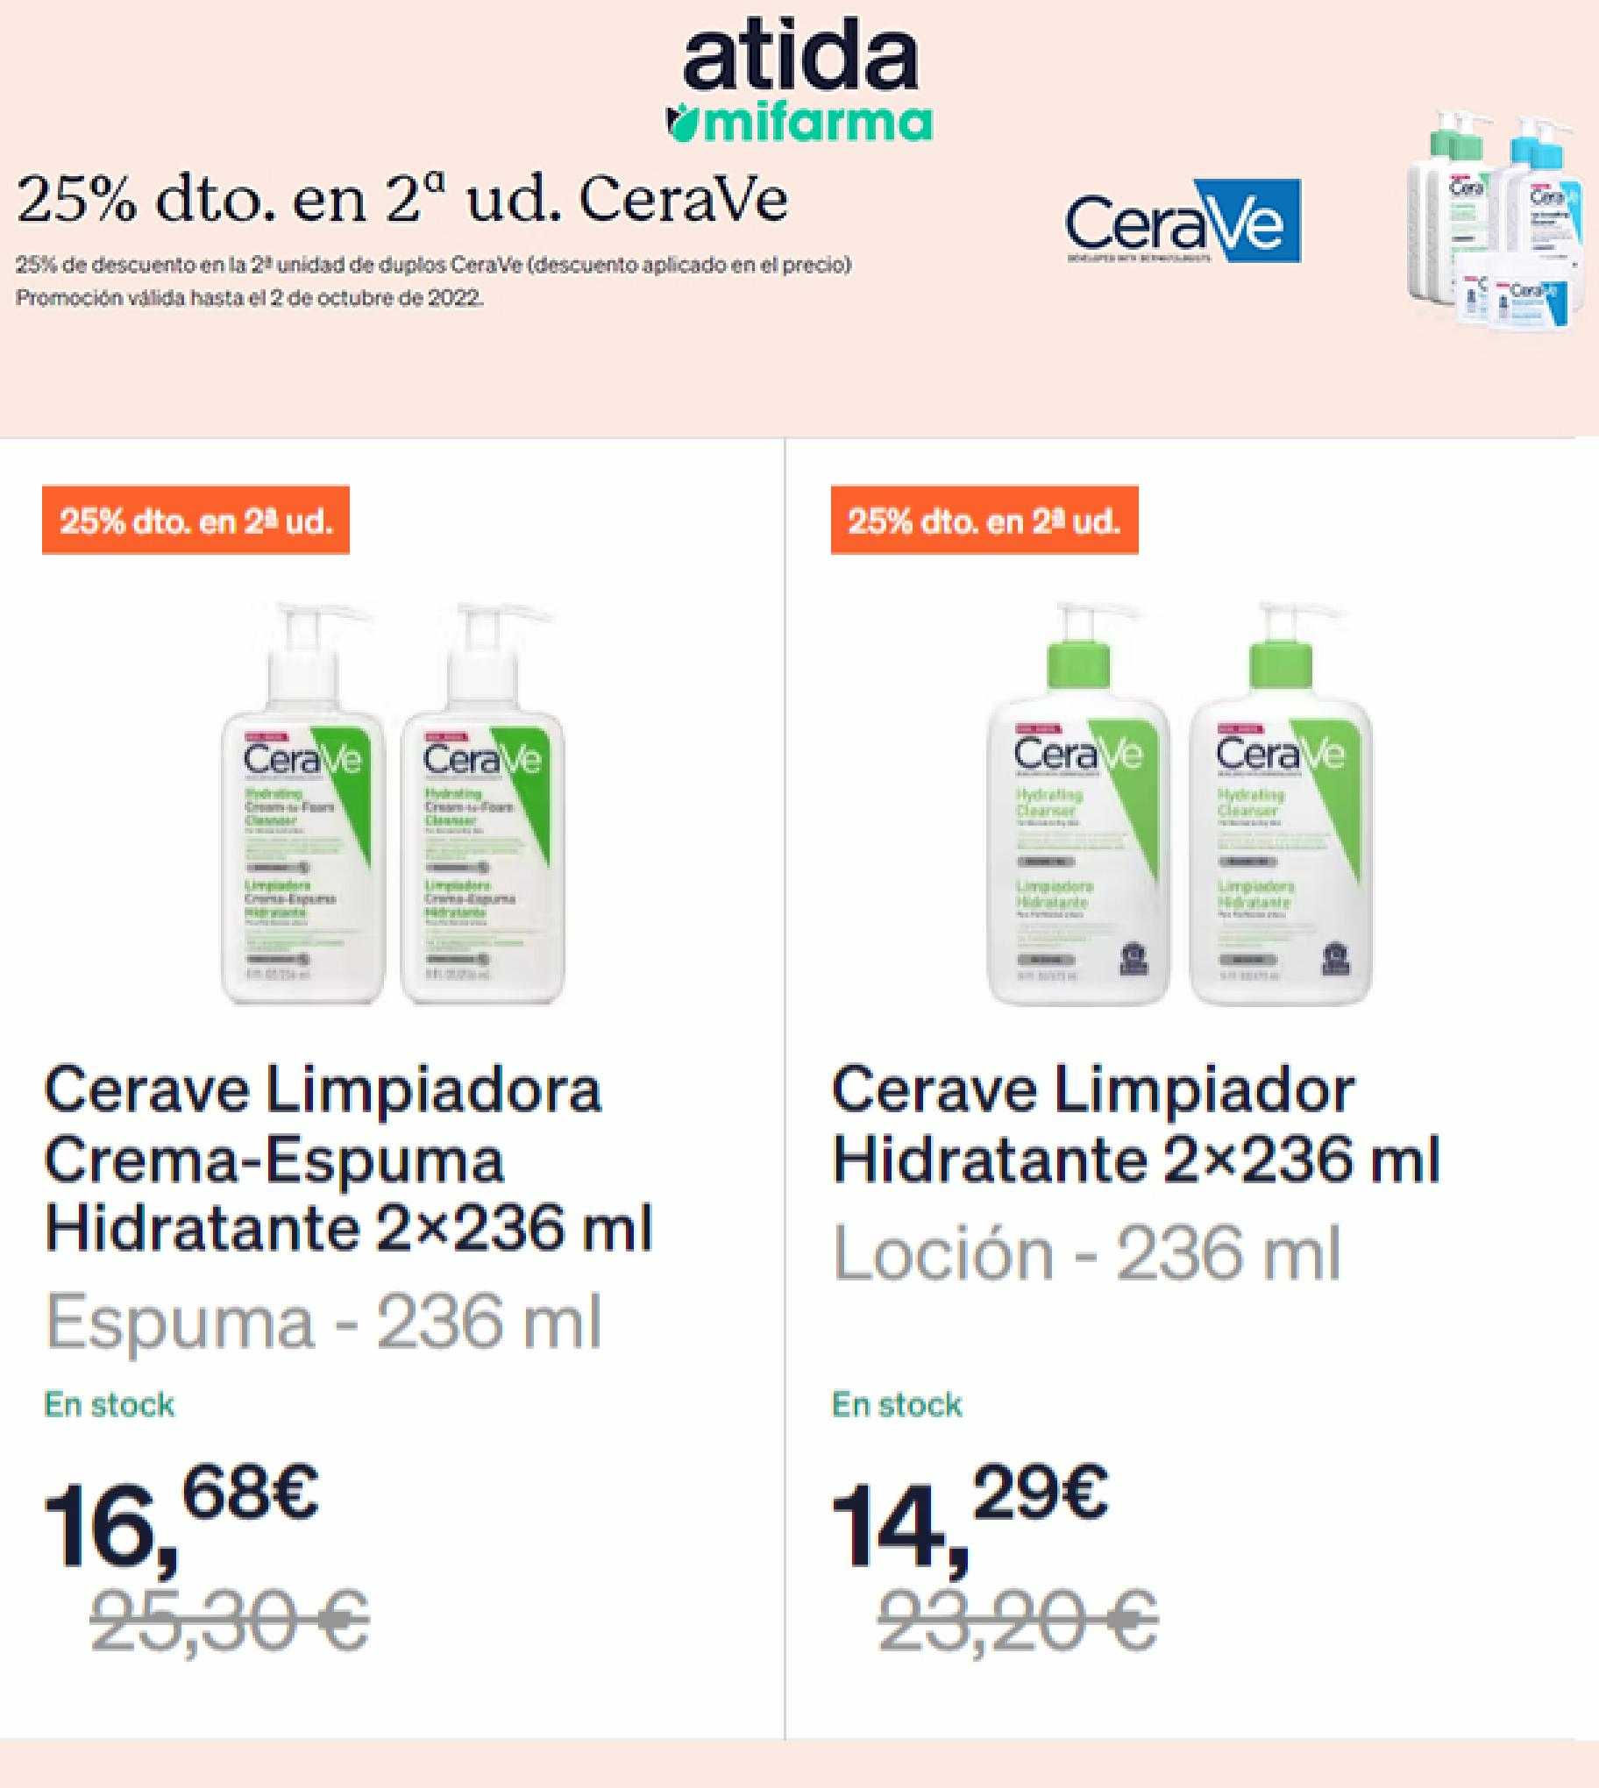1599x1788 pixels.
Task: Click the Espuma - 236 ml variant text
Action: tap(323, 1323)
